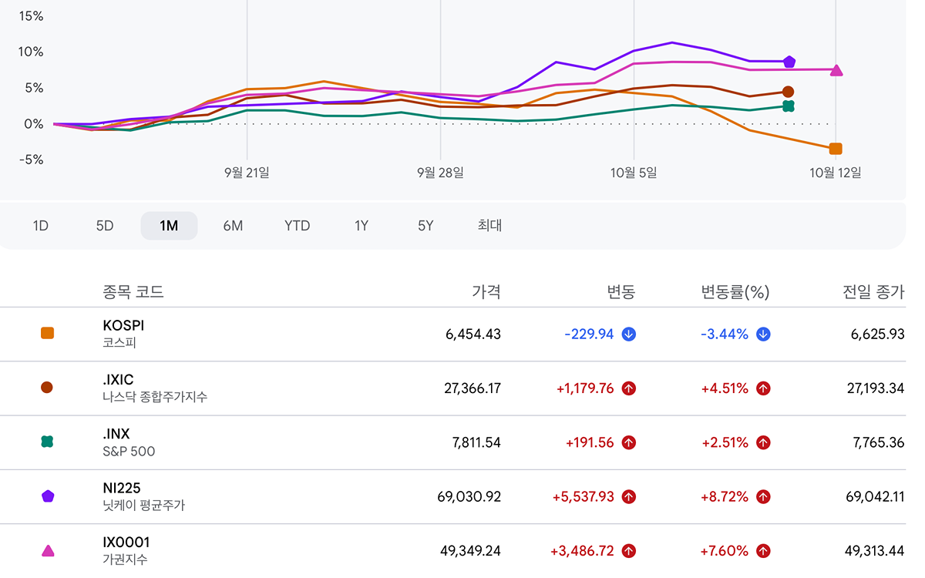Click the brown circle marker on the chart
925x578 pixels.
click(x=788, y=92)
